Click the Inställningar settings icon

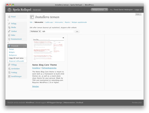click(x=9, y=77)
